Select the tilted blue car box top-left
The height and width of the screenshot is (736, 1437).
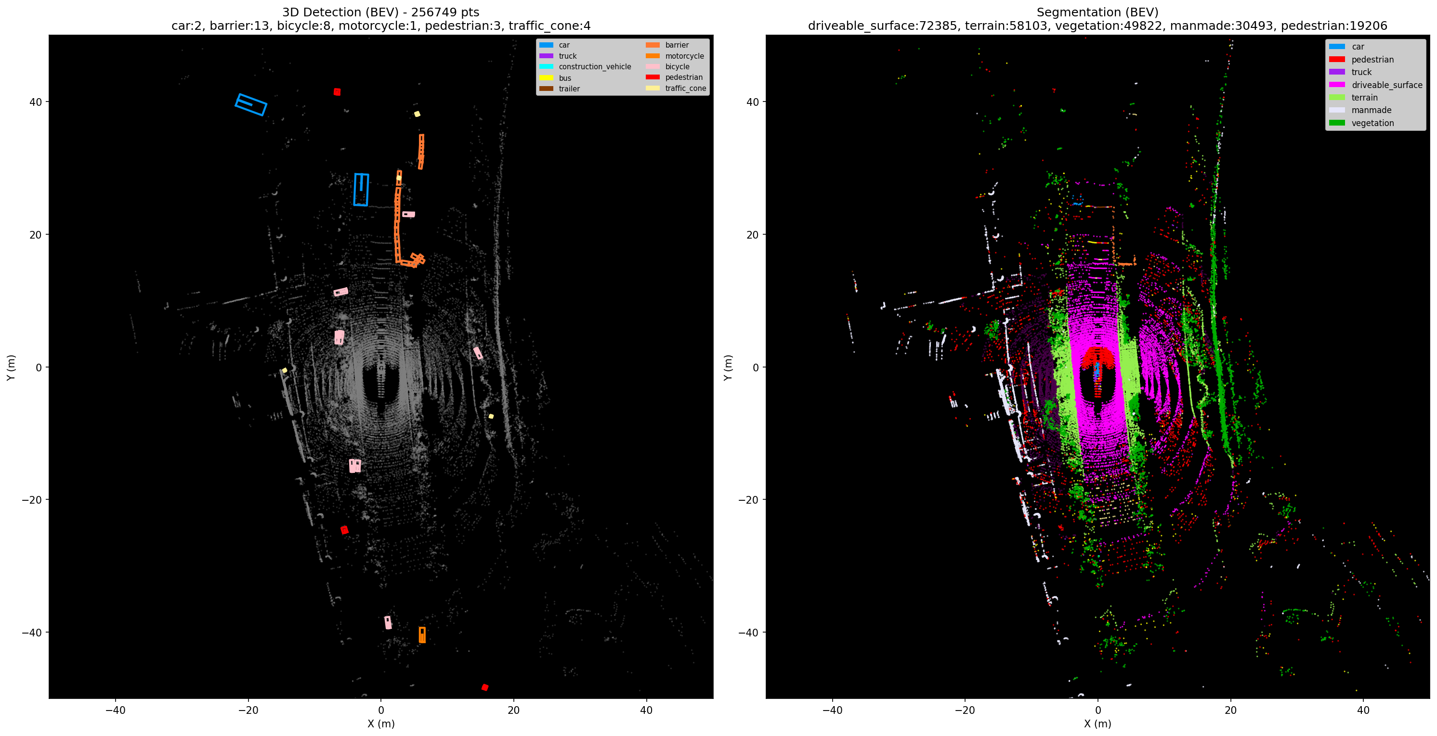click(x=251, y=105)
